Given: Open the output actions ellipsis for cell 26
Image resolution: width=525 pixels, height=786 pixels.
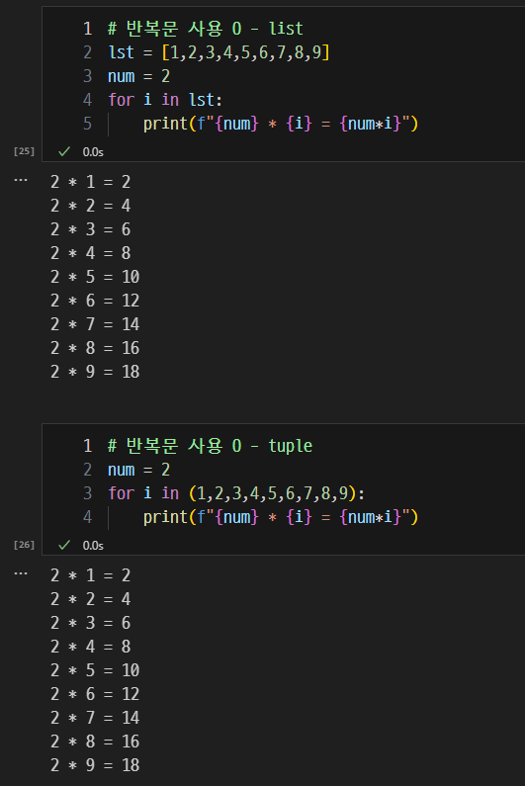Looking at the screenshot, I should (21, 573).
